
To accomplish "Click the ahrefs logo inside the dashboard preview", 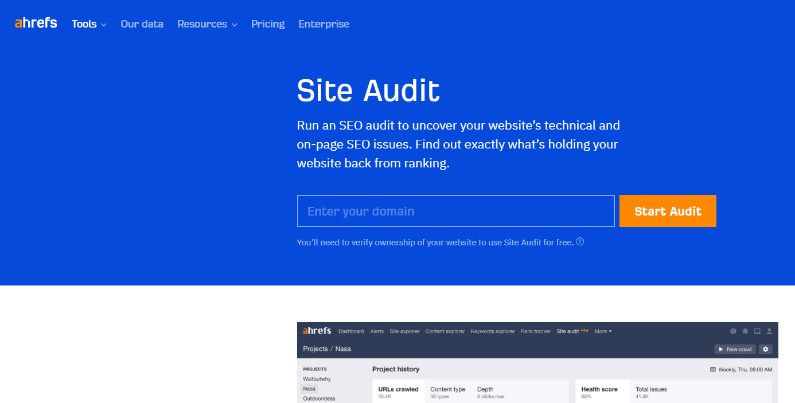I will pos(317,331).
